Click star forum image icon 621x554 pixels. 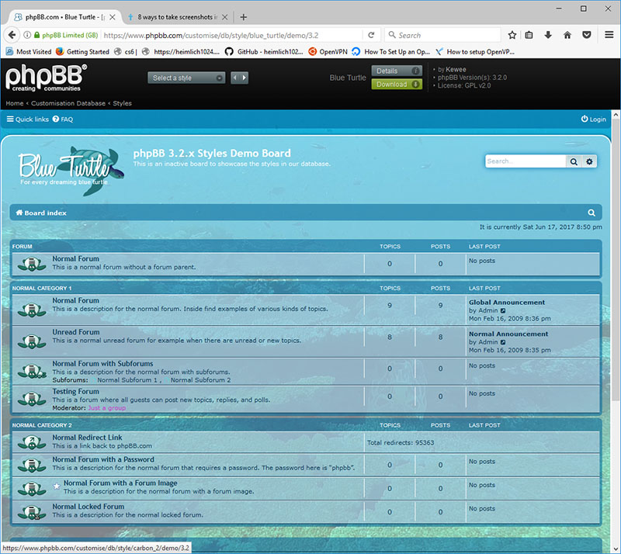coord(57,486)
